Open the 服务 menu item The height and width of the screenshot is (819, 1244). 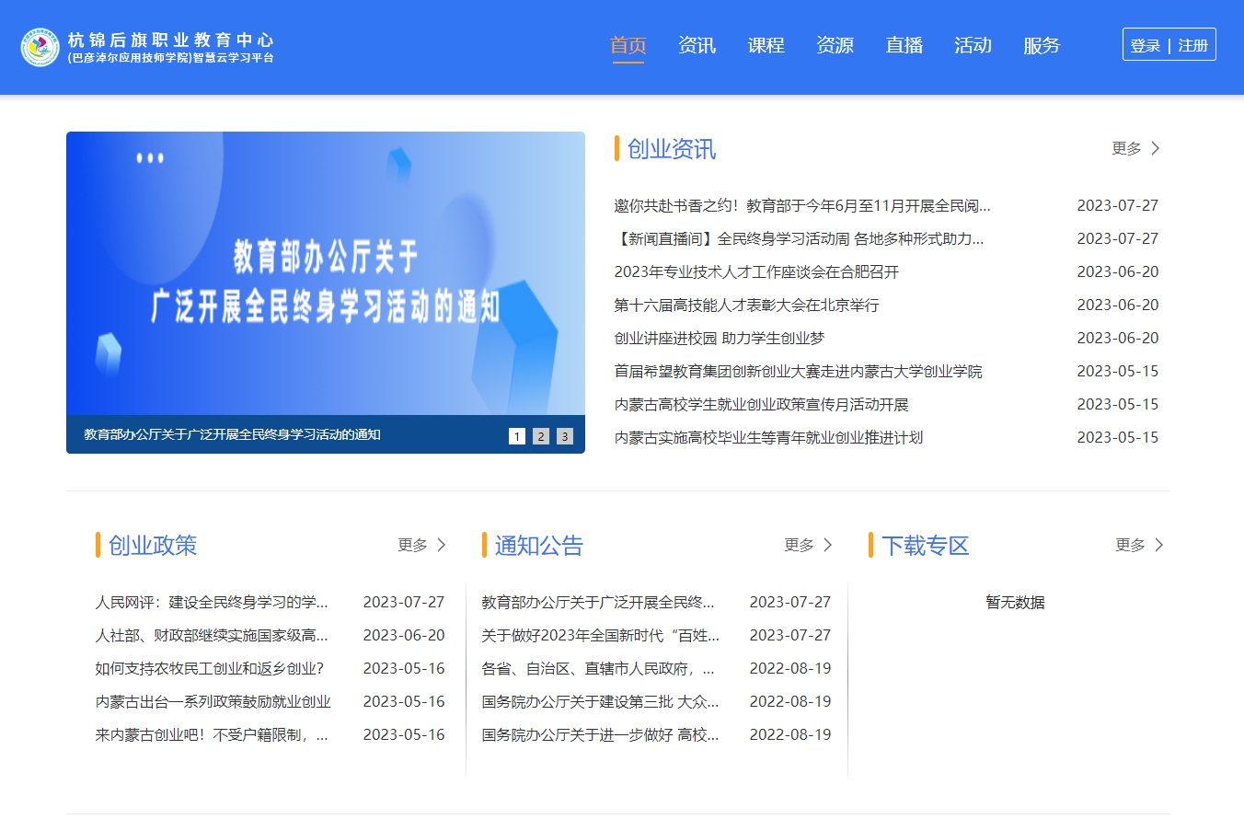coord(1041,44)
